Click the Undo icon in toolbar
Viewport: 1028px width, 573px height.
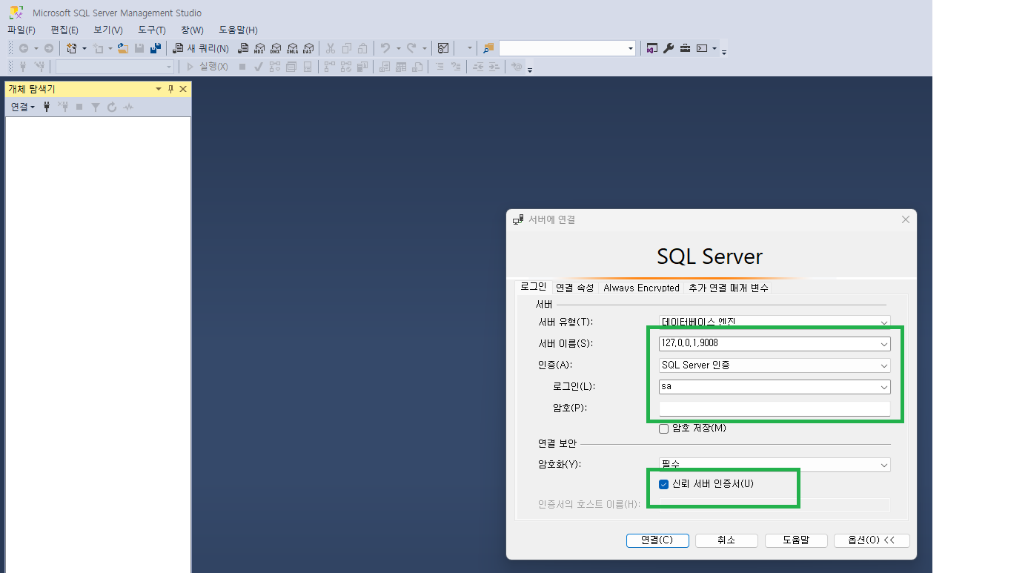(x=385, y=48)
